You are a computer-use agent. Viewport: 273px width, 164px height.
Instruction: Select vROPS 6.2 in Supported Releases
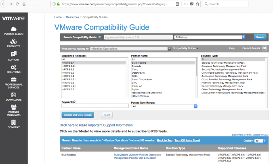click(94, 89)
